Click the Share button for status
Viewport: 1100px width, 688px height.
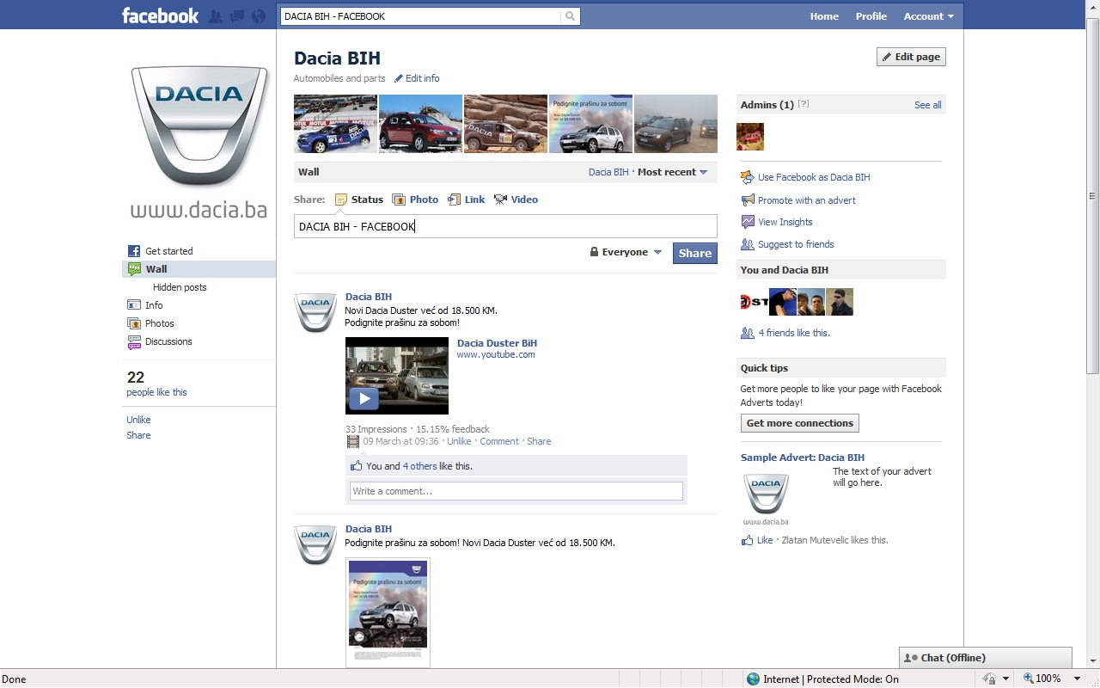pyautogui.click(x=694, y=253)
